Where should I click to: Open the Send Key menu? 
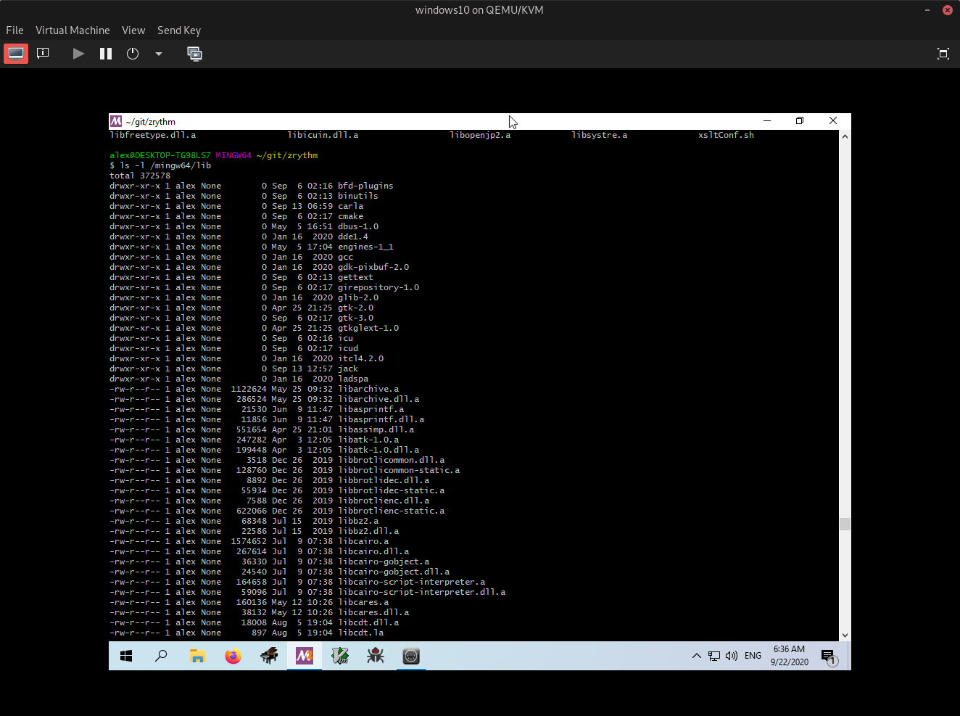(x=179, y=30)
